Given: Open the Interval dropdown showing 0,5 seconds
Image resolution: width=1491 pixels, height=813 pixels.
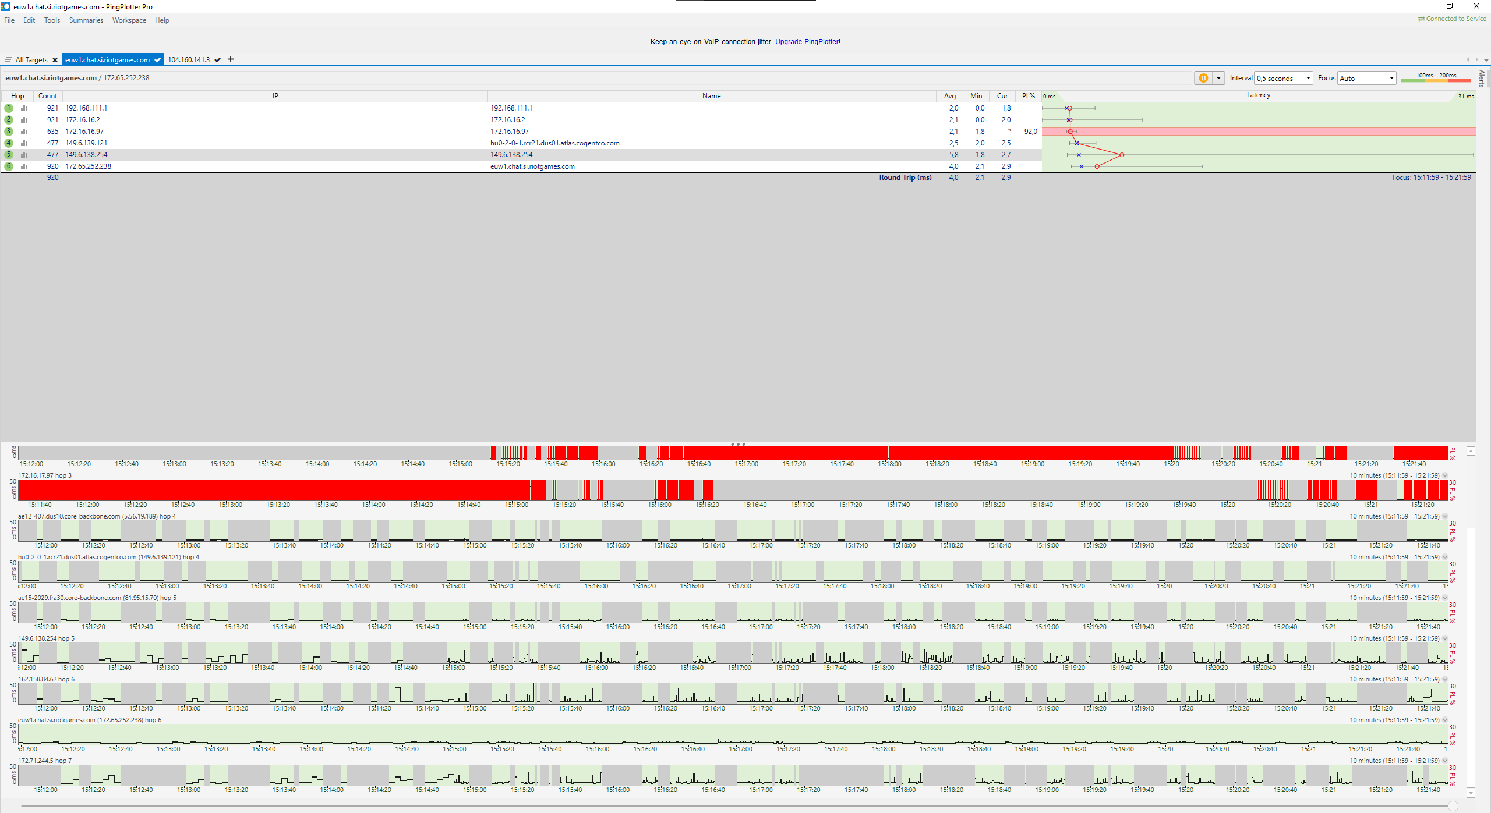Looking at the screenshot, I should [1284, 78].
